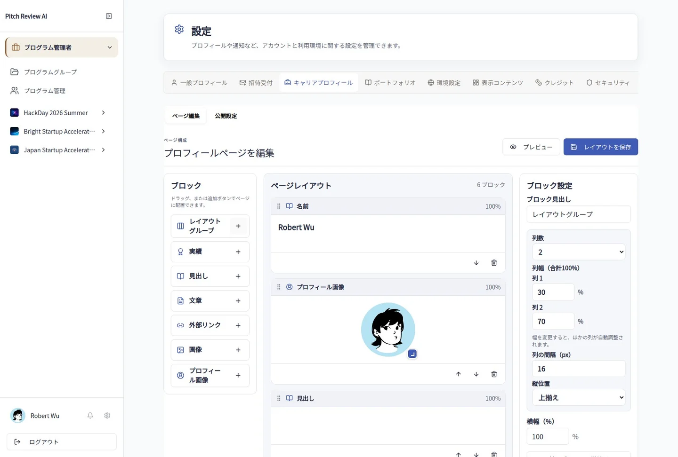
Task: Switch to 一般プロフィール tab
Action: pyautogui.click(x=199, y=83)
